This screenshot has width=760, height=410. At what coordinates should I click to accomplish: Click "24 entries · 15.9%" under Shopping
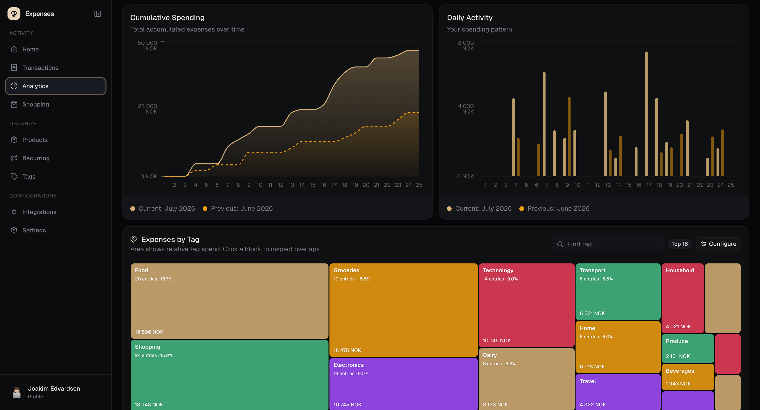(x=154, y=355)
